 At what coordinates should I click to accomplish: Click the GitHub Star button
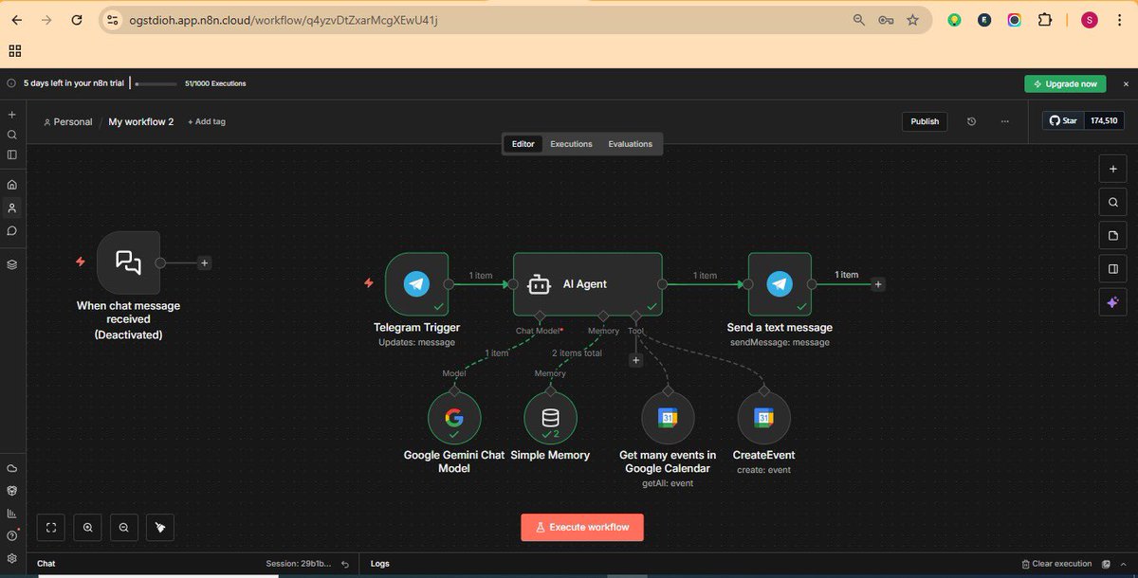click(1064, 121)
